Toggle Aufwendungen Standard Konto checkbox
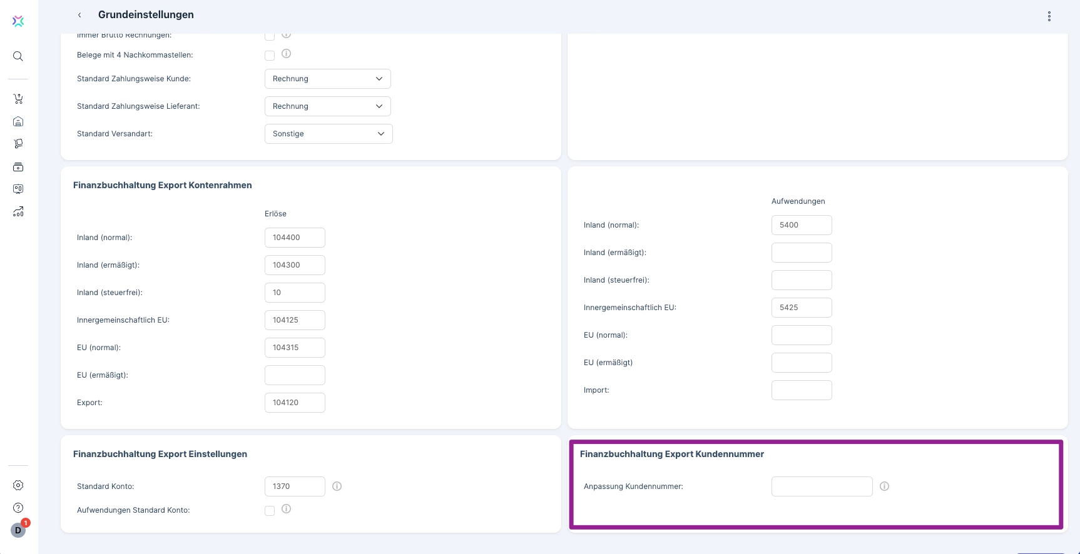The width and height of the screenshot is (1080, 554). coord(270,511)
